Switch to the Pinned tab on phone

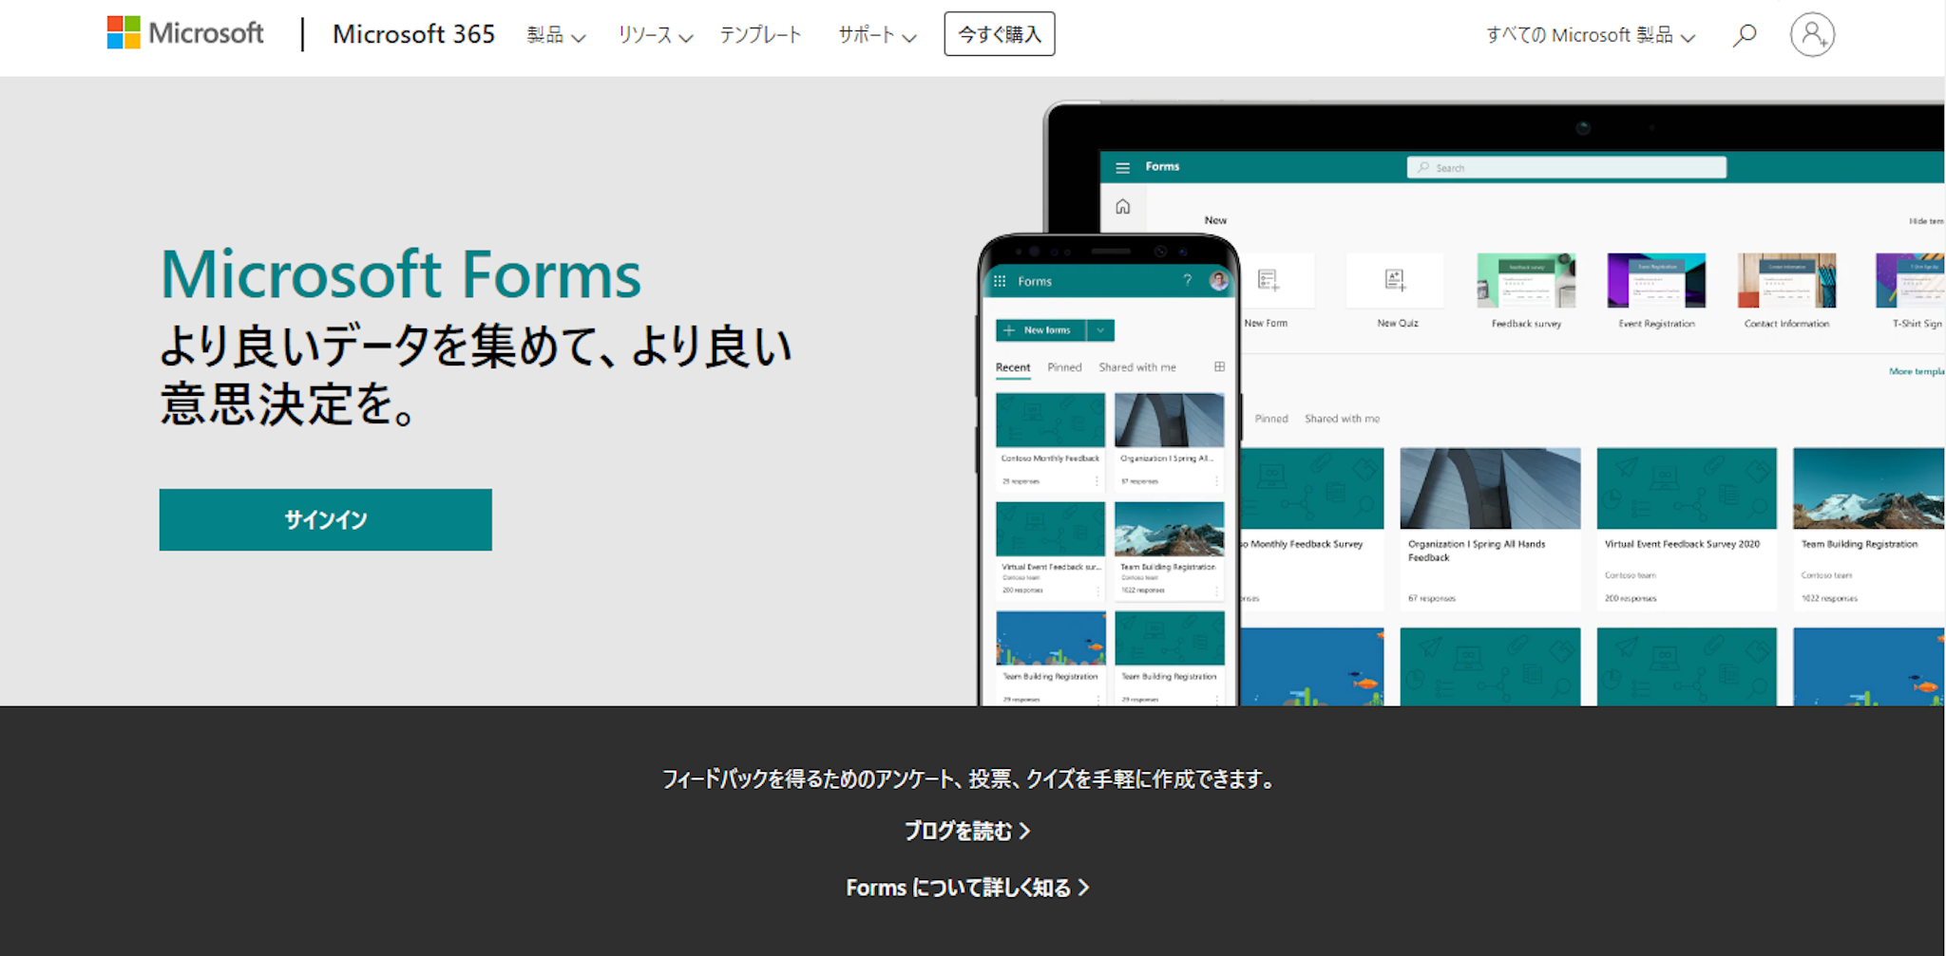pos(1064,367)
